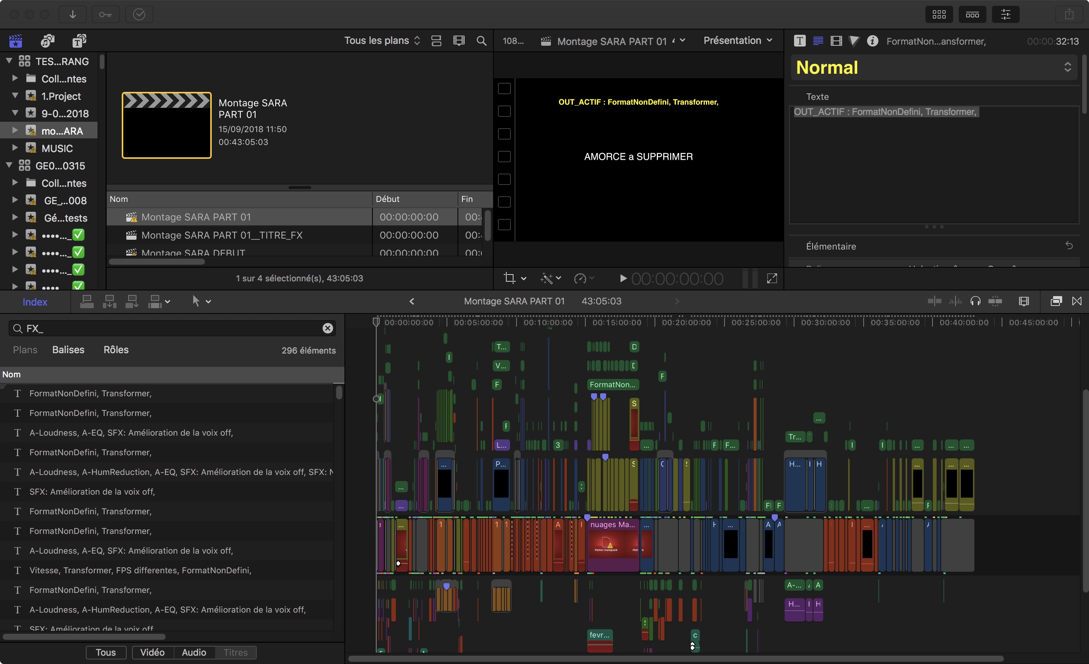The image size is (1089, 664).
Task: Open the Tous les plans filter dropdown
Action: (x=382, y=41)
